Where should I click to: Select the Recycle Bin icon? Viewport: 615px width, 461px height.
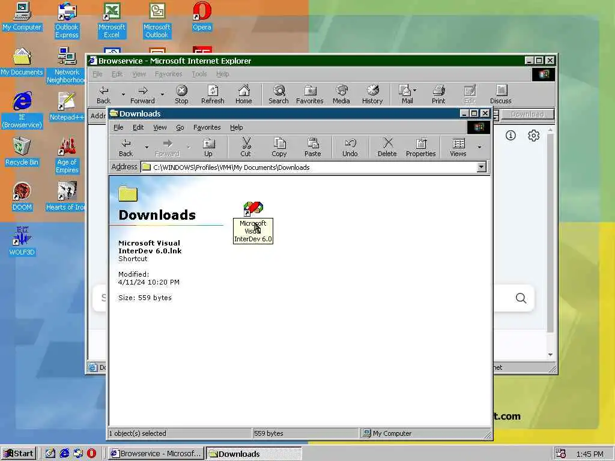tap(22, 152)
